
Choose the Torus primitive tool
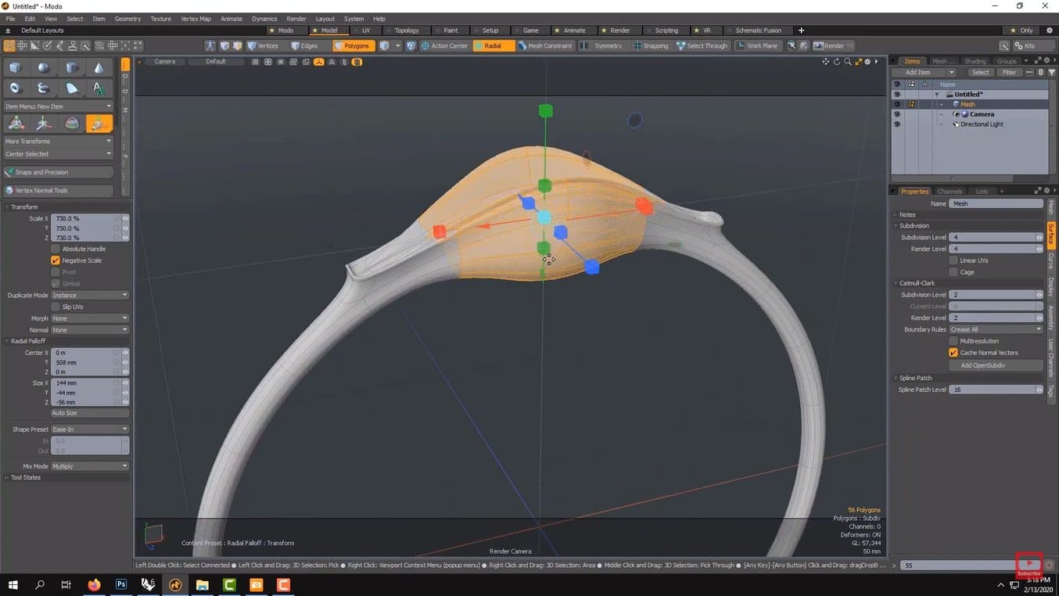[15, 88]
